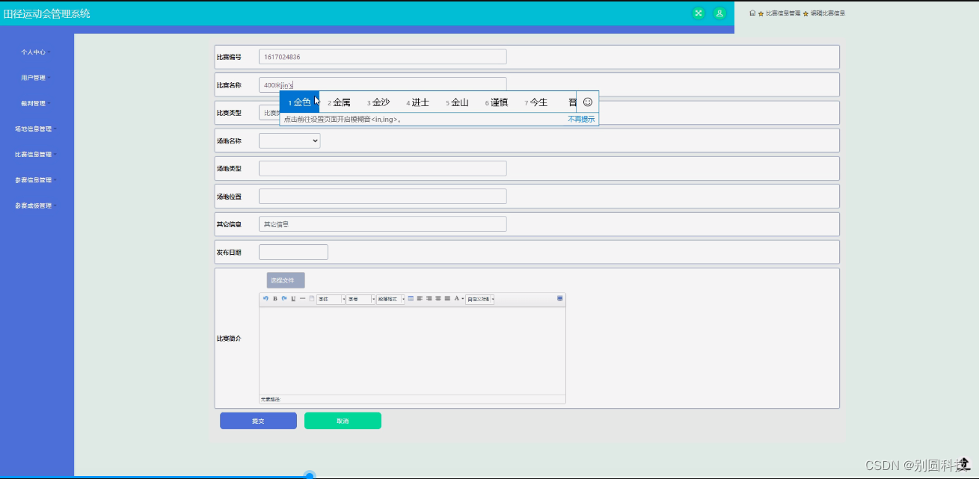The image size is (979, 479).
Task: Click the 选择文件 choose file button
Action: pyautogui.click(x=286, y=280)
